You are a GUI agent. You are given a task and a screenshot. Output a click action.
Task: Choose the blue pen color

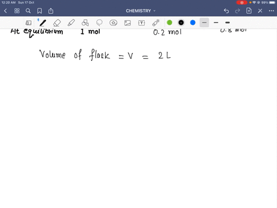193,23
